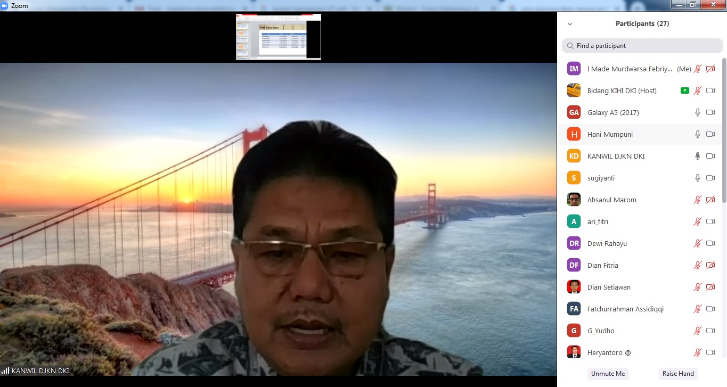Click the disabled camera icon for Dian Fitria
Image resolution: width=727 pixels, height=387 pixels.
click(710, 265)
